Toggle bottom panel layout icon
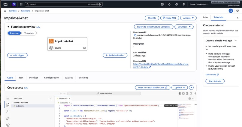 (x=183, y=93)
